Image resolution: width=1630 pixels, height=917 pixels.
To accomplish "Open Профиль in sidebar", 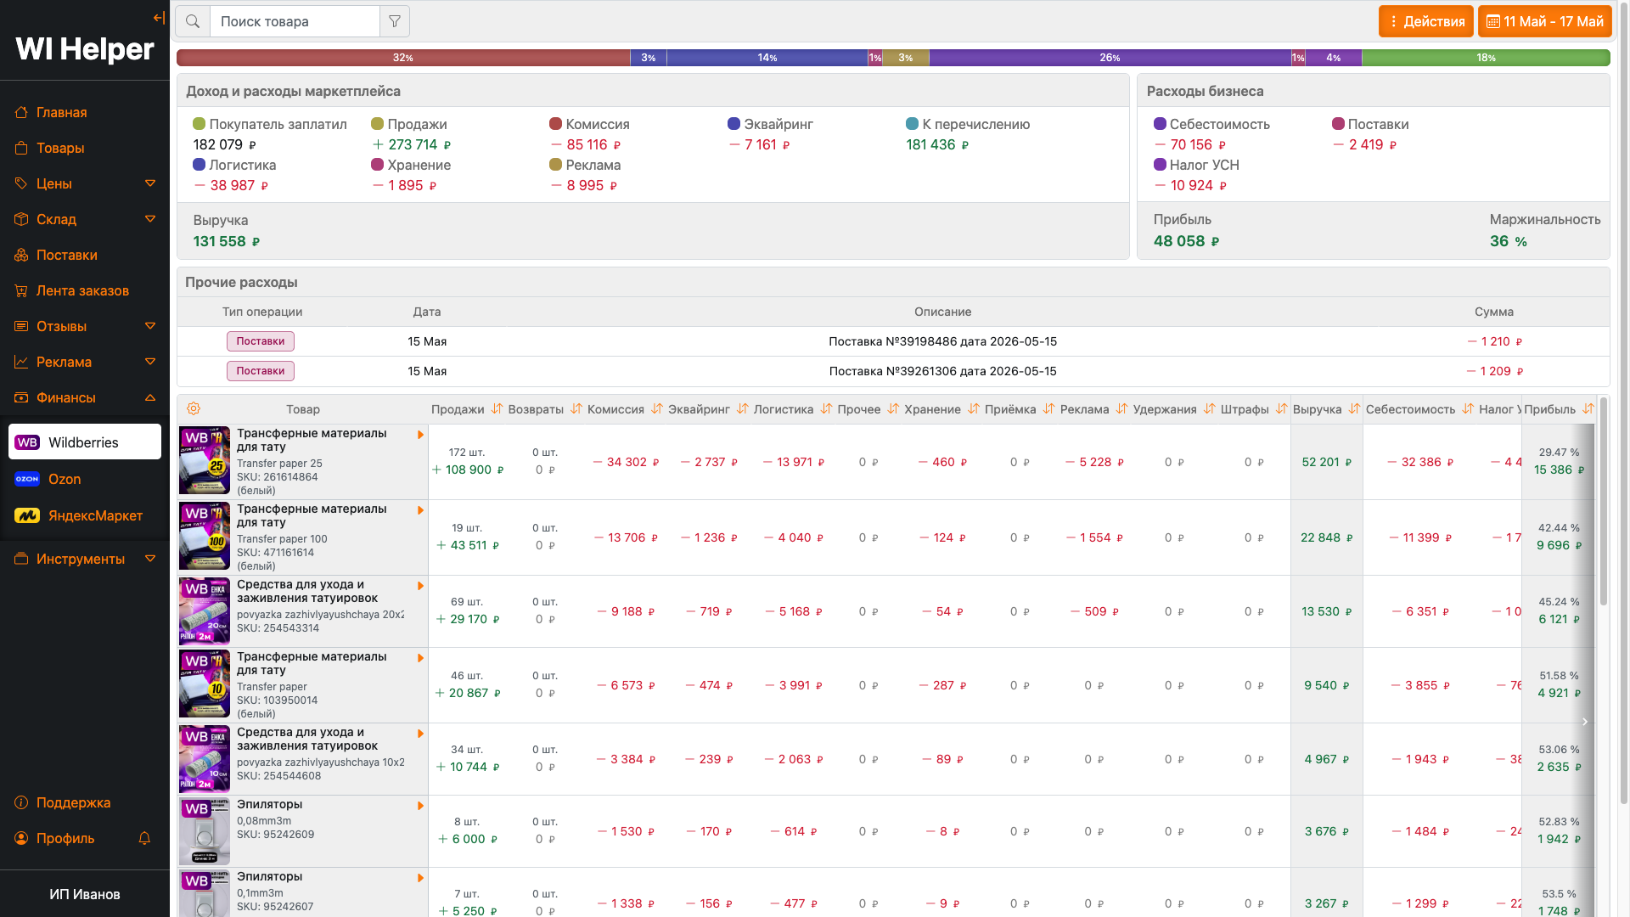I will pos(65,838).
